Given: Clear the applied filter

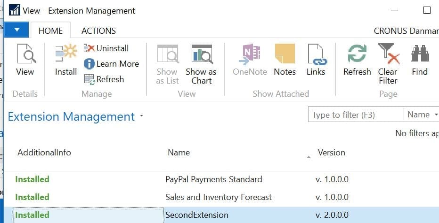Looking at the screenshot, I should (x=388, y=64).
